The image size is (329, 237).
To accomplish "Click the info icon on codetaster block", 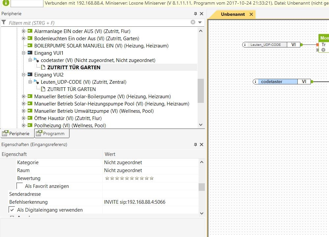I will point(256,81).
